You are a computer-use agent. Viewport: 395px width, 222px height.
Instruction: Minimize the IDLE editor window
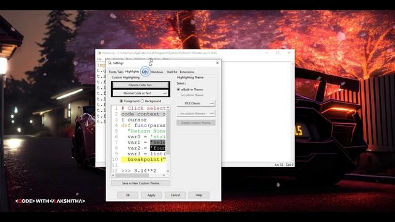pos(267,53)
